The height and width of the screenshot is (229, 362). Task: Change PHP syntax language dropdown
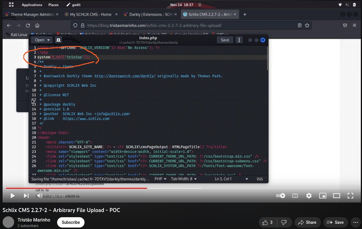point(161,179)
